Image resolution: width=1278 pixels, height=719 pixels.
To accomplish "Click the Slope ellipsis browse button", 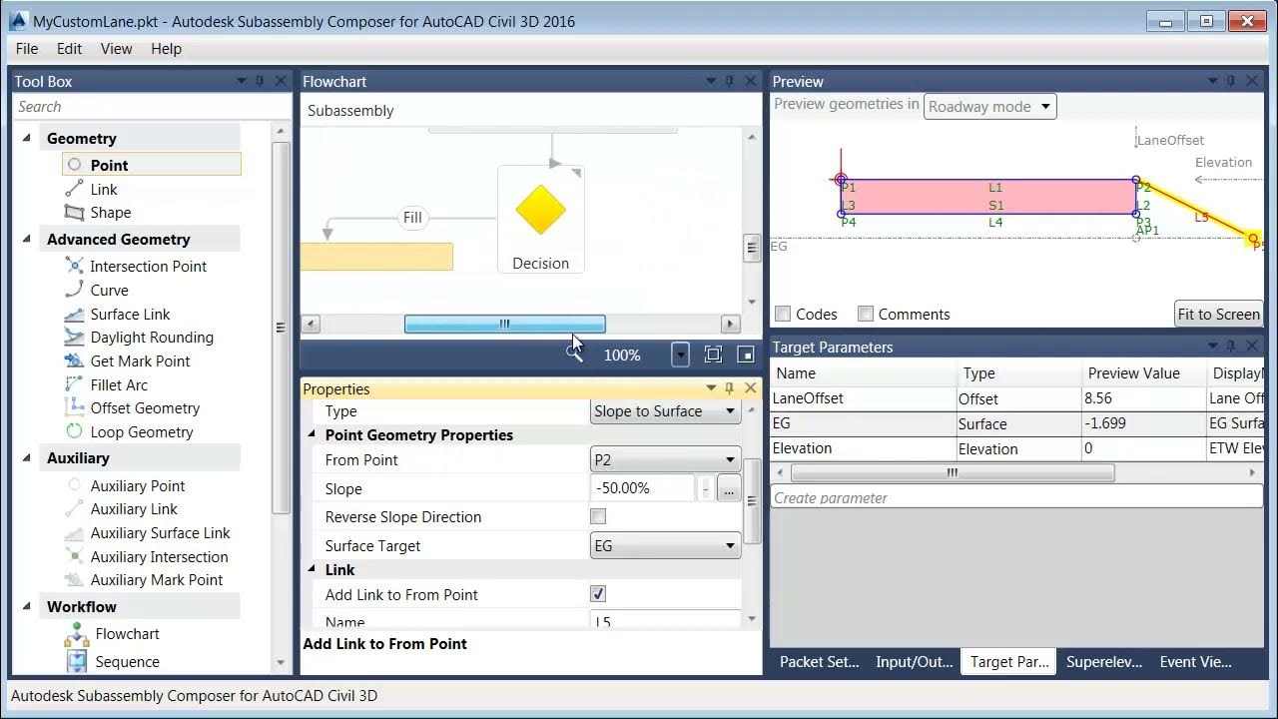I will pos(728,488).
